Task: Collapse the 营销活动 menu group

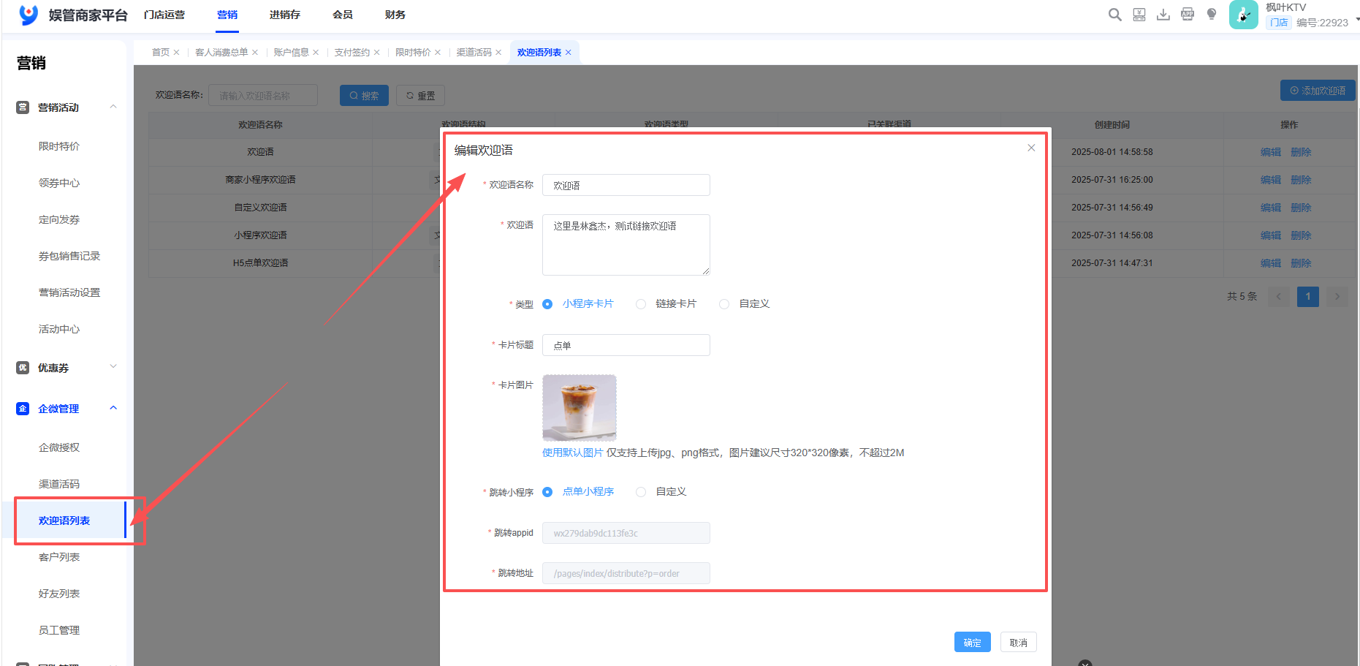Action: (113, 107)
